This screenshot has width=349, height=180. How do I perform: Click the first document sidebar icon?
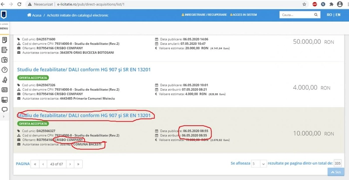4,40
